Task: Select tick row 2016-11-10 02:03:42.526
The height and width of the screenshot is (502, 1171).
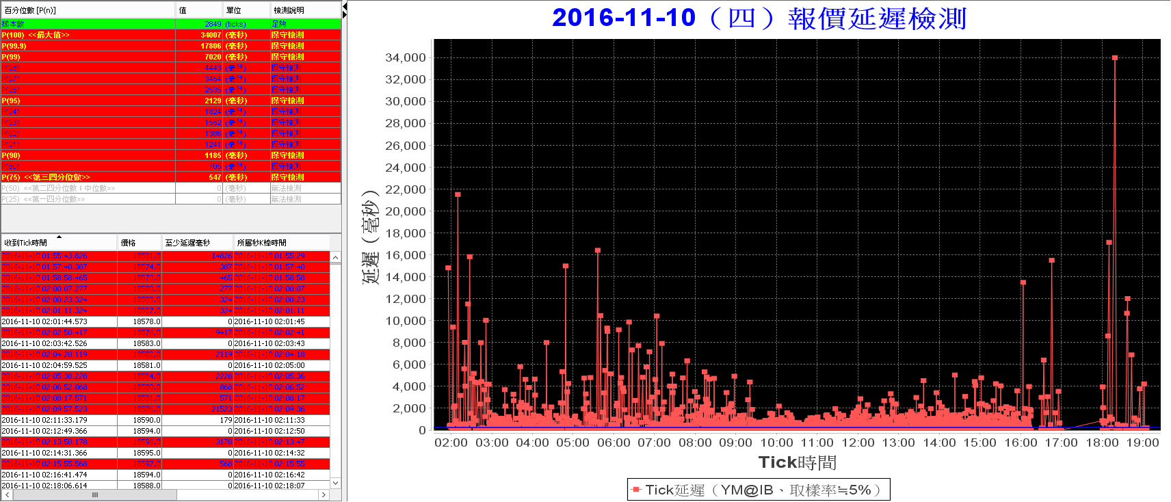Action: pyautogui.click(x=166, y=343)
